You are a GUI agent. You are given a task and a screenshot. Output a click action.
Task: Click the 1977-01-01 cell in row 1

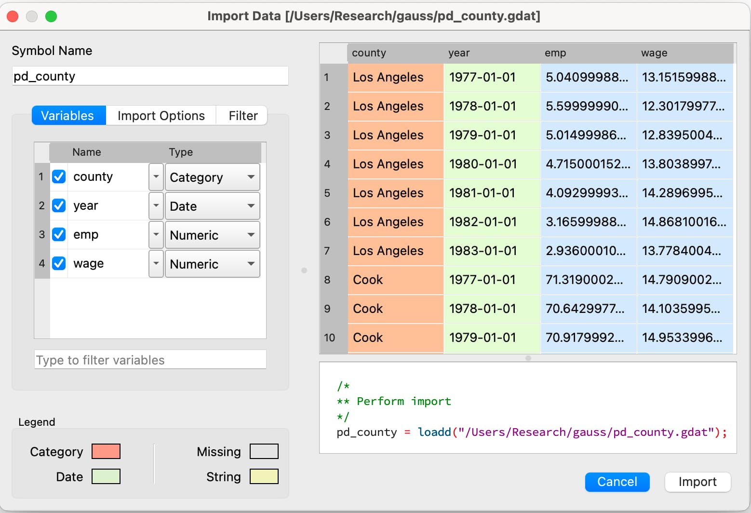(x=492, y=77)
